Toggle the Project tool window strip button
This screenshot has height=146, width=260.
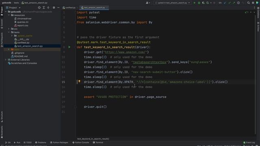[2, 11]
